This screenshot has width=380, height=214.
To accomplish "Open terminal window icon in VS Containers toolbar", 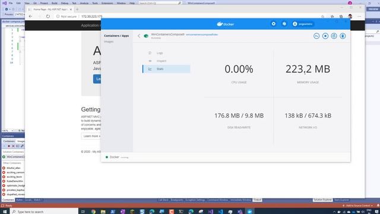I will [18, 146].
